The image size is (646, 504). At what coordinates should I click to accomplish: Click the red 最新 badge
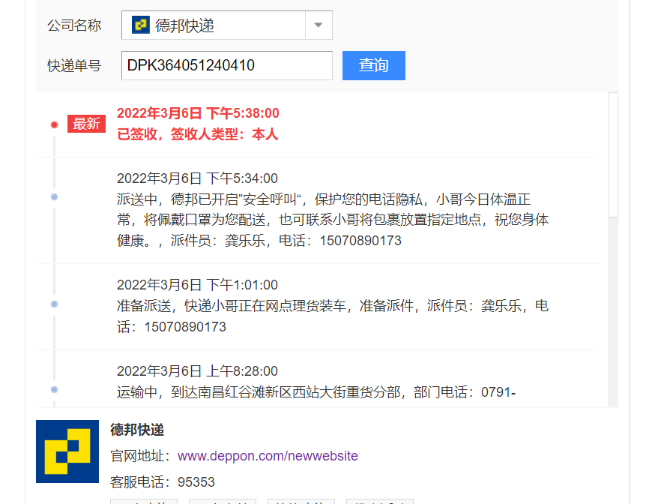[x=86, y=124]
